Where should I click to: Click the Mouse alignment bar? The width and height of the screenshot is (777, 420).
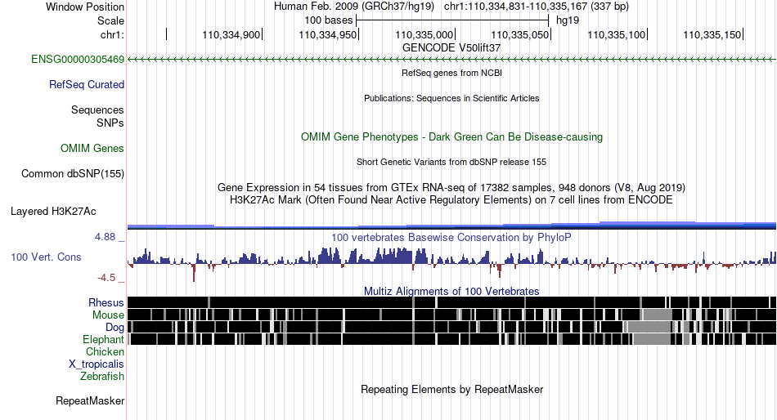451,315
